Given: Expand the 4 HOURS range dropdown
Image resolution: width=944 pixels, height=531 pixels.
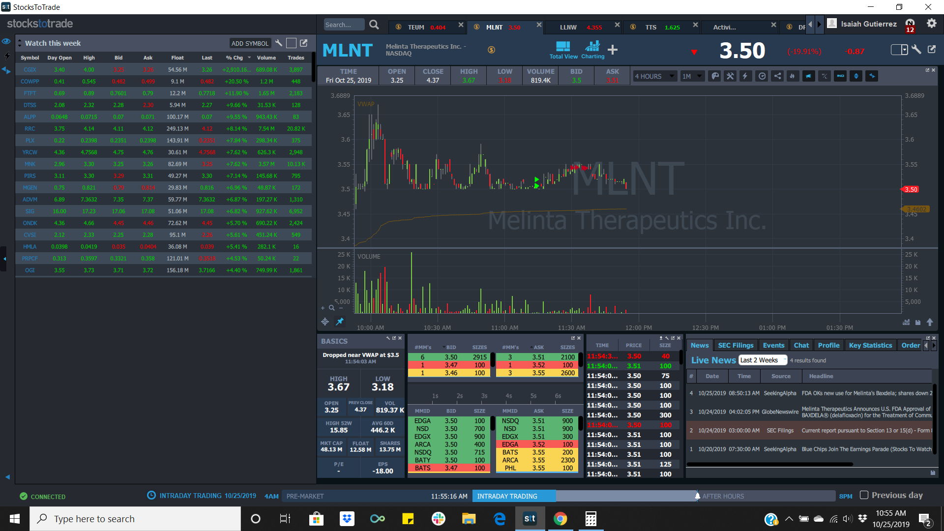Looking at the screenshot, I should tap(654, 76).
